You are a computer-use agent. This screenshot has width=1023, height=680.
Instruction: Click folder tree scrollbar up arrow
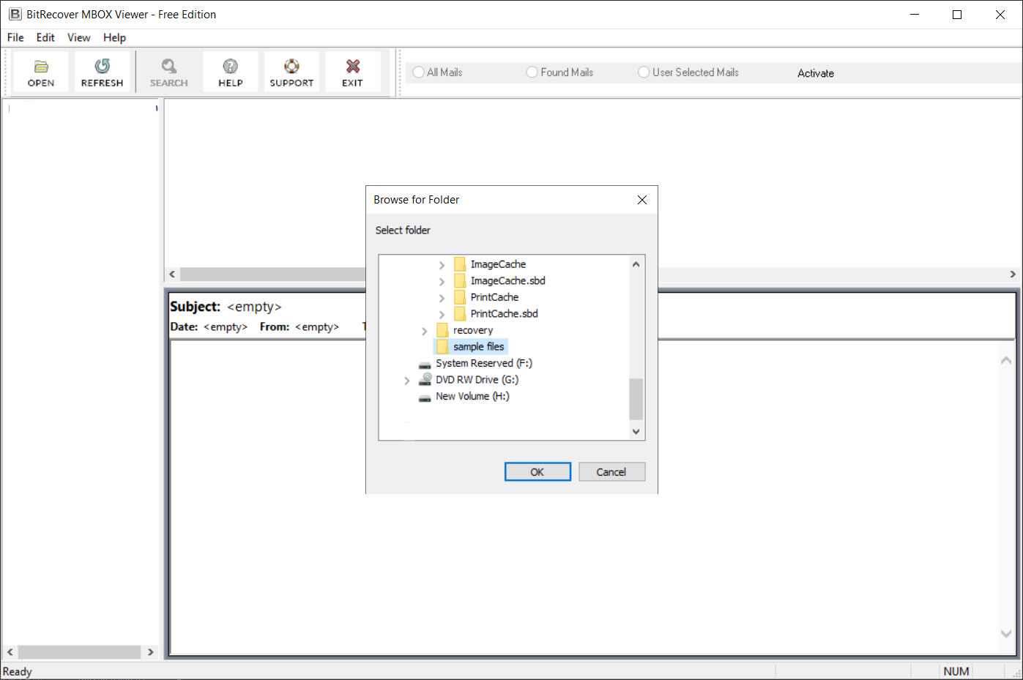tap(636, 264)
